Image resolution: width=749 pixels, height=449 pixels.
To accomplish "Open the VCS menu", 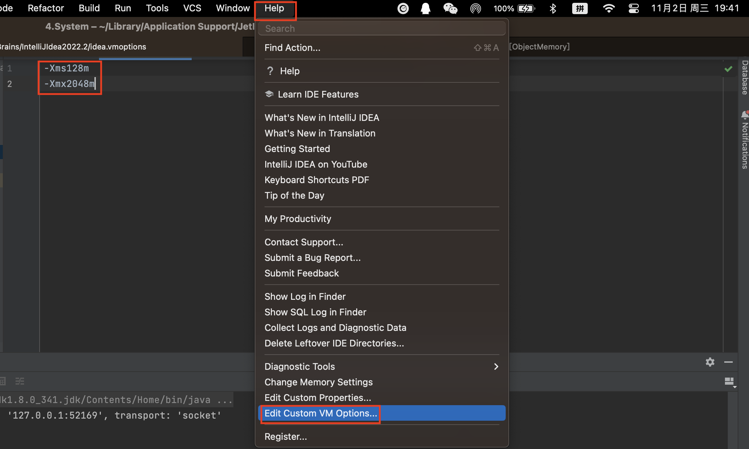I will point(192,8).
